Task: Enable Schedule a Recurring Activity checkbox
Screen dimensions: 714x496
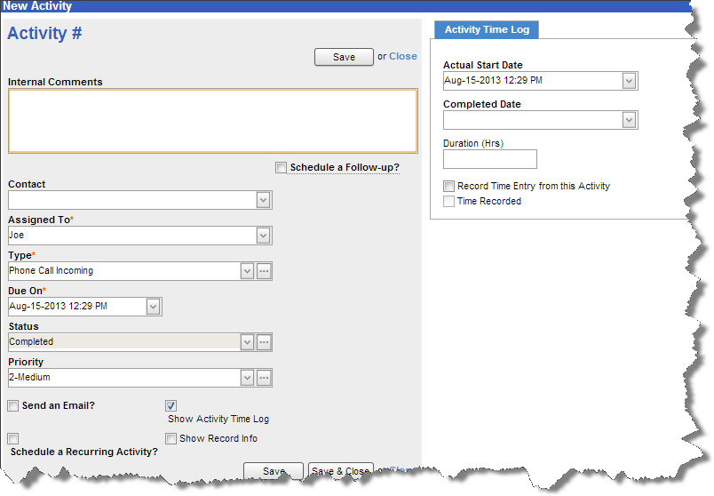Action: 13,438
